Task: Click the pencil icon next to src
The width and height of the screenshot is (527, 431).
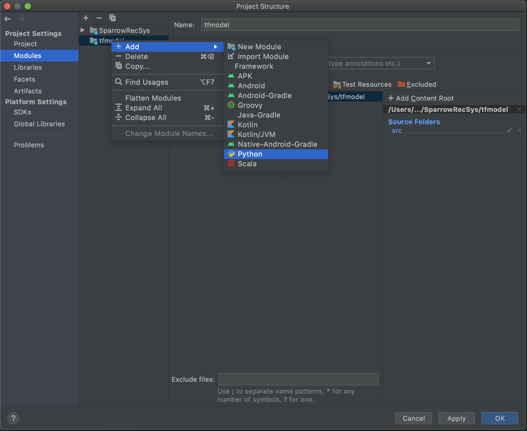Action: coord(509,131)
